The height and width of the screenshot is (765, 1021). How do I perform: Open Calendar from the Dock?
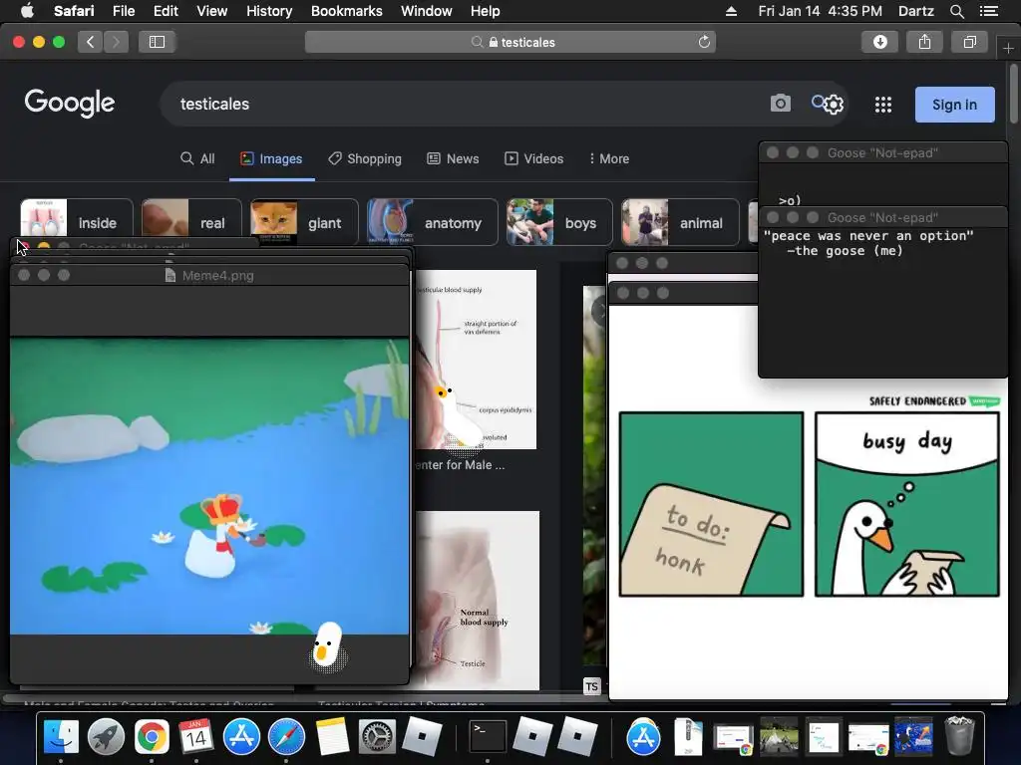pos(196,737)
